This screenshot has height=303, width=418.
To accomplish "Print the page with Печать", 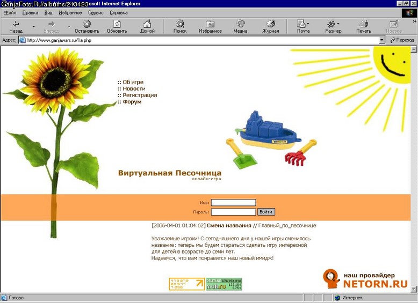I will tap(364, 26).
